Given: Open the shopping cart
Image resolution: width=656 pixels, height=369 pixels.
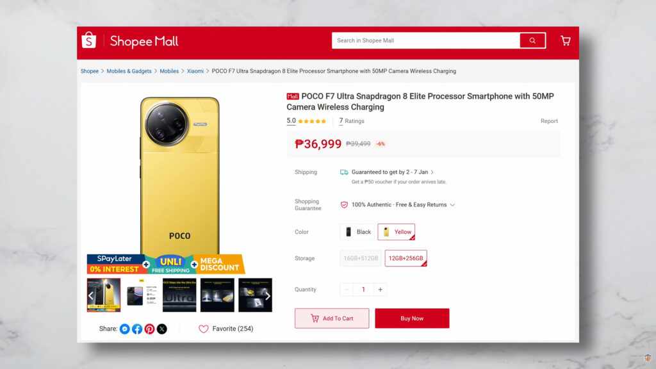Looking at the screenshot, I should (x=566, y=41).
